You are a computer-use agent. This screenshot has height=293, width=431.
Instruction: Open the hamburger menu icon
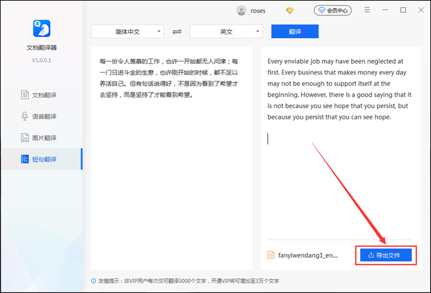(x=367, y=10)
